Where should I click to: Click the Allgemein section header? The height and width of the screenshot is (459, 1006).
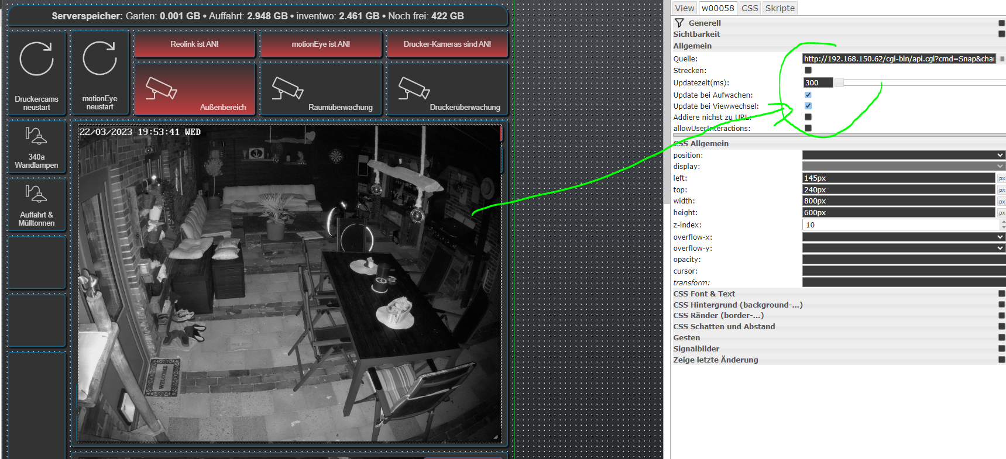click(692, 46)
